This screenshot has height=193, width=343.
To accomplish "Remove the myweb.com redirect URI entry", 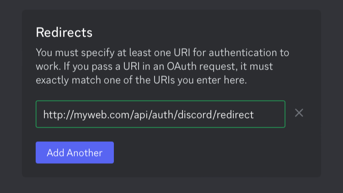I will click(299, 113).
